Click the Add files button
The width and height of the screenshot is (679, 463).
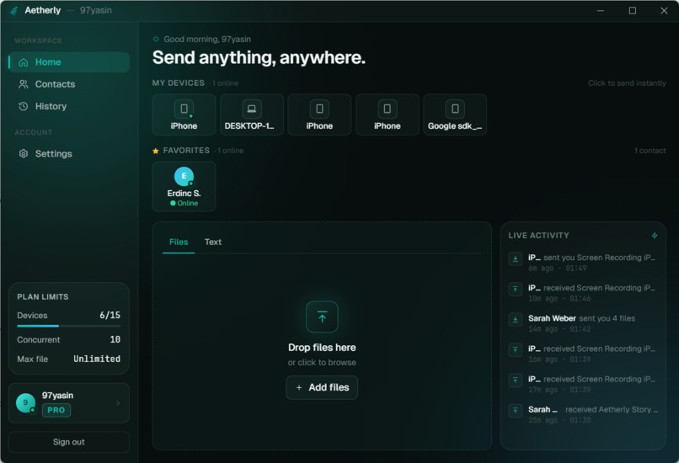pyautogui.click(x=322, y=388)
